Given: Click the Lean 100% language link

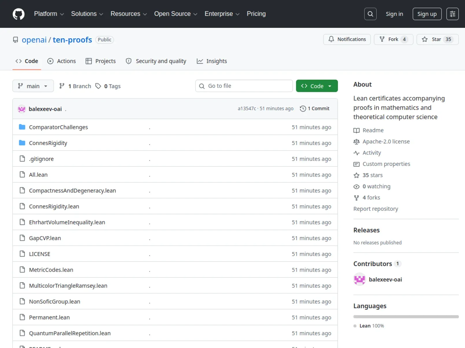Looking at the screenshot, I should 369,326.
